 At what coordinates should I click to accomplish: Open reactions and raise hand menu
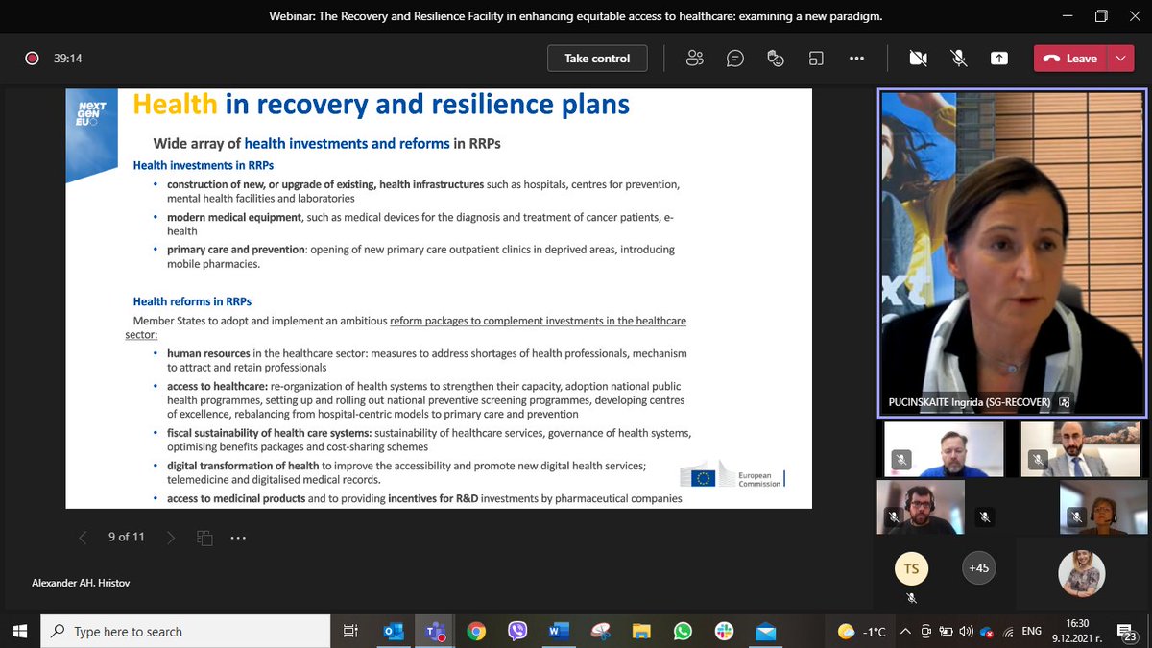[776, 59]
